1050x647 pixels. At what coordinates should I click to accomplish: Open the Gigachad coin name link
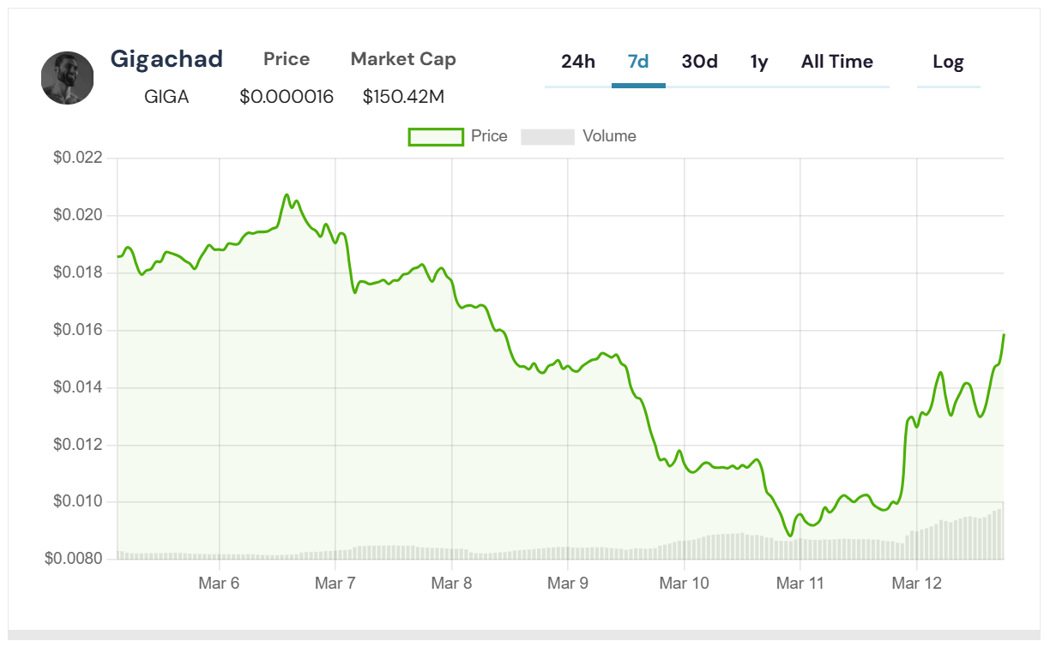point(166,59)
